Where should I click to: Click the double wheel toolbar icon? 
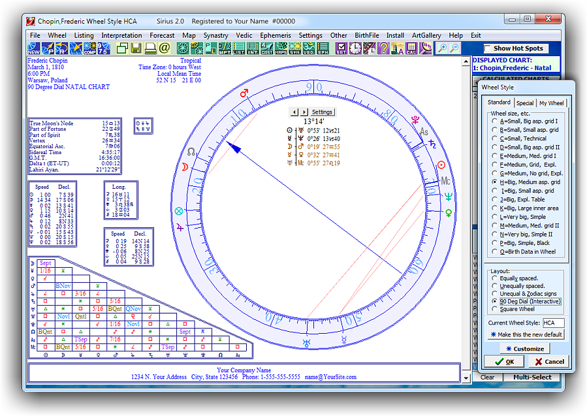(197, 48)
